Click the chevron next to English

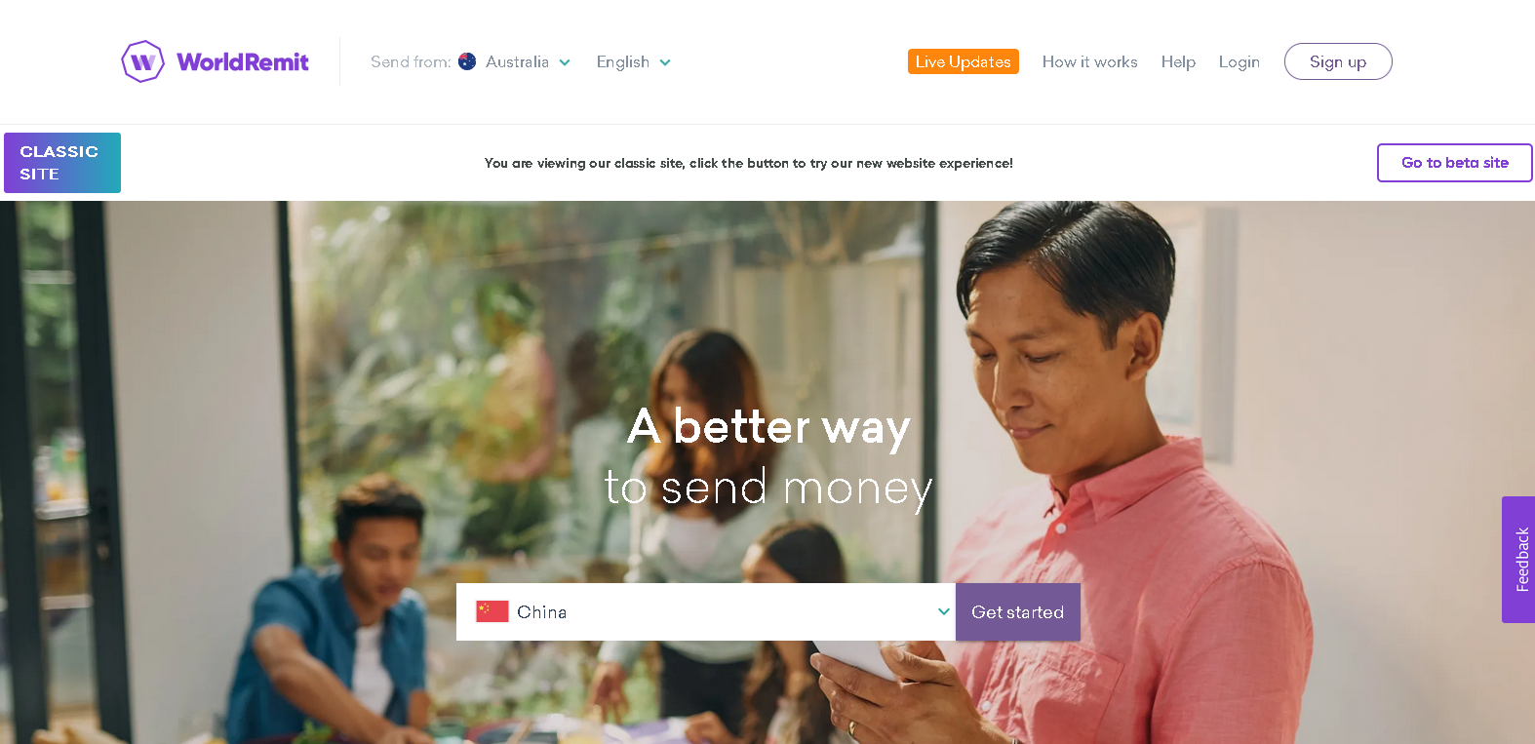click(x=665, y=62)
